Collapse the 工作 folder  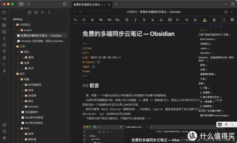tap(14, 46)
